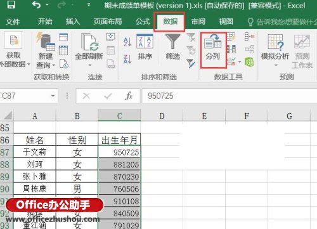Click the Consolidate icon

(x=249, y=36)
